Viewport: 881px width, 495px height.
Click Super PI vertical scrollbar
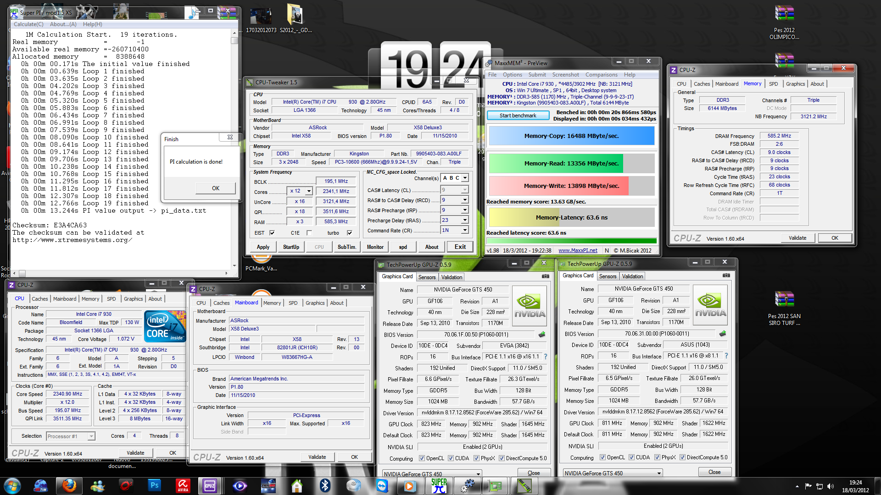coord(234,150)
